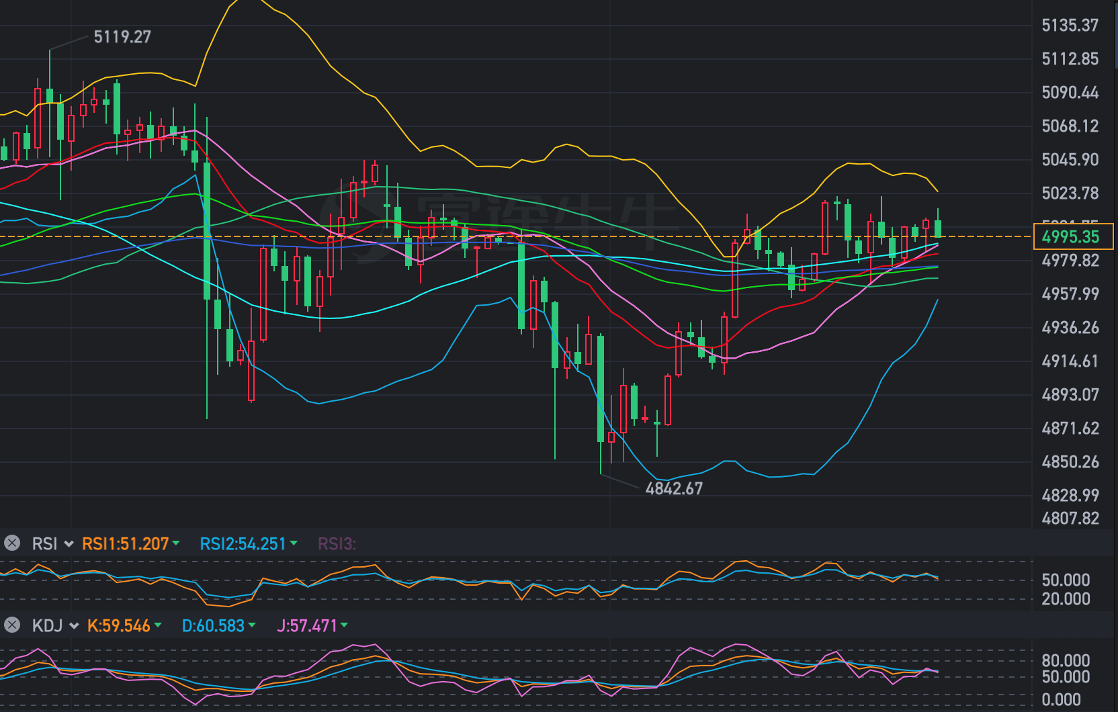The image size is (1118, 712).
Task: Click the 5119.27 high price marker
Action: (x=122, y=37)
